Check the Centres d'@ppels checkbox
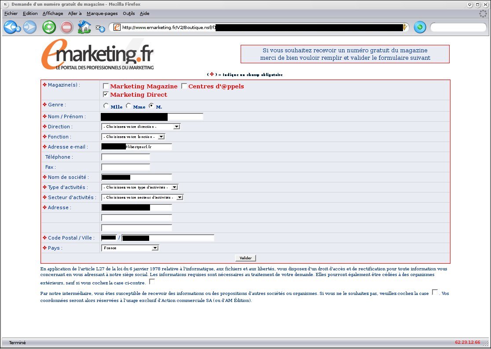Screen dimensions: 491x349 coord(184,86)
